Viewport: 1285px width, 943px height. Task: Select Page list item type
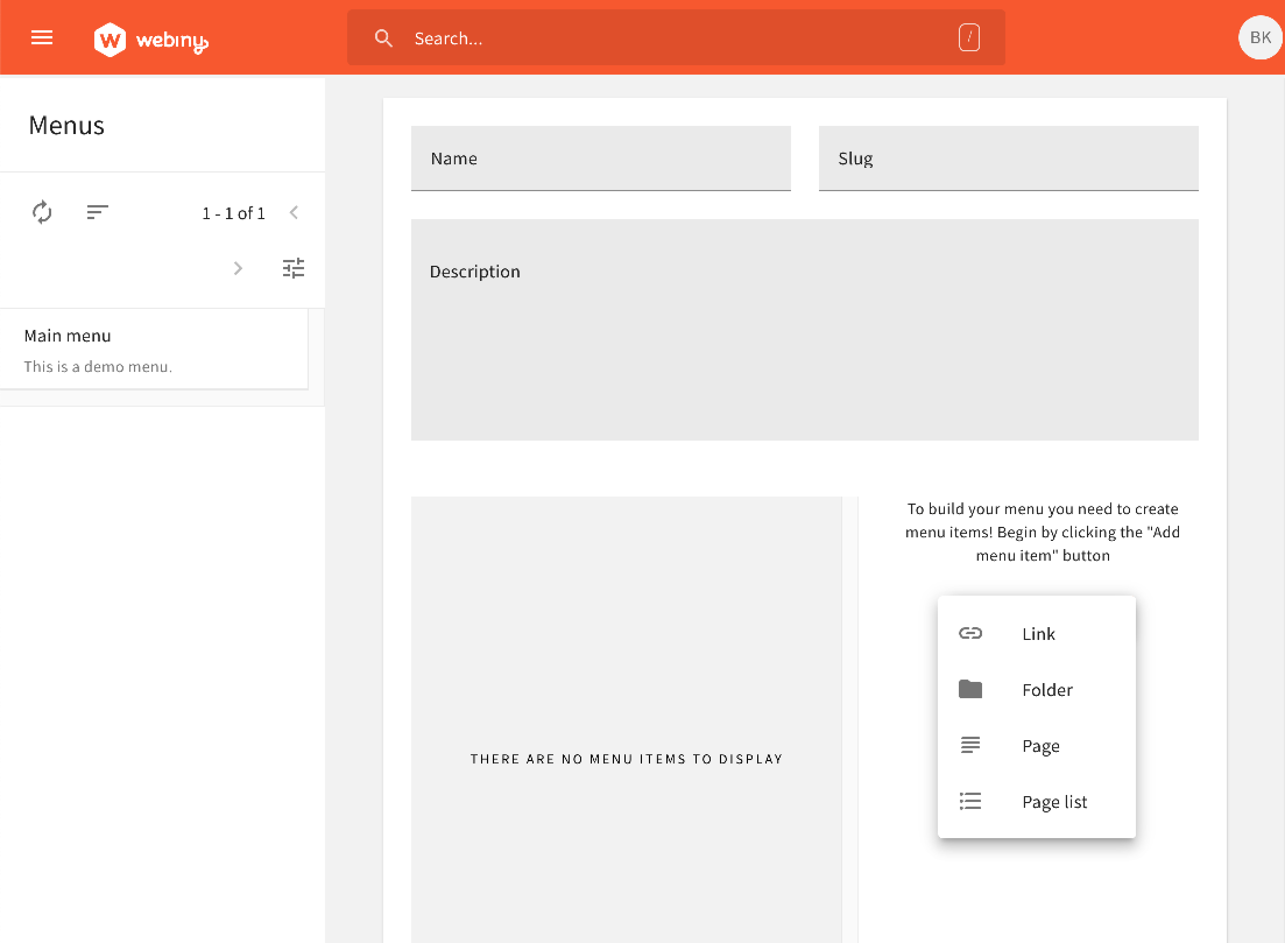(x=1054, y=801)
